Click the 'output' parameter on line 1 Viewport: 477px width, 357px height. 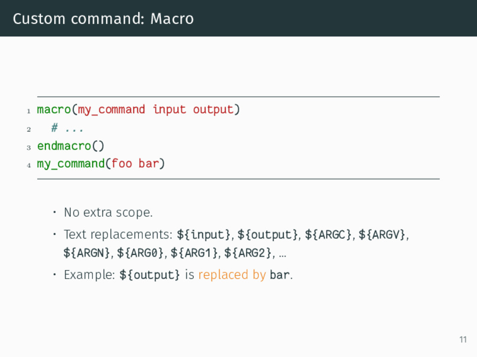click(213, 110)
